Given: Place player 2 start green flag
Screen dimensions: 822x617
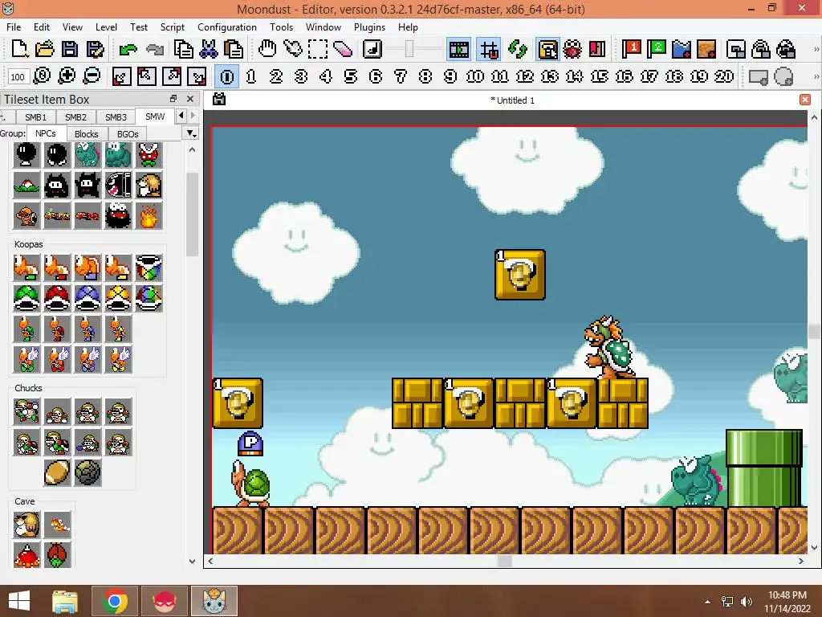Looking at the screenshot, I should tap(657, 49).
